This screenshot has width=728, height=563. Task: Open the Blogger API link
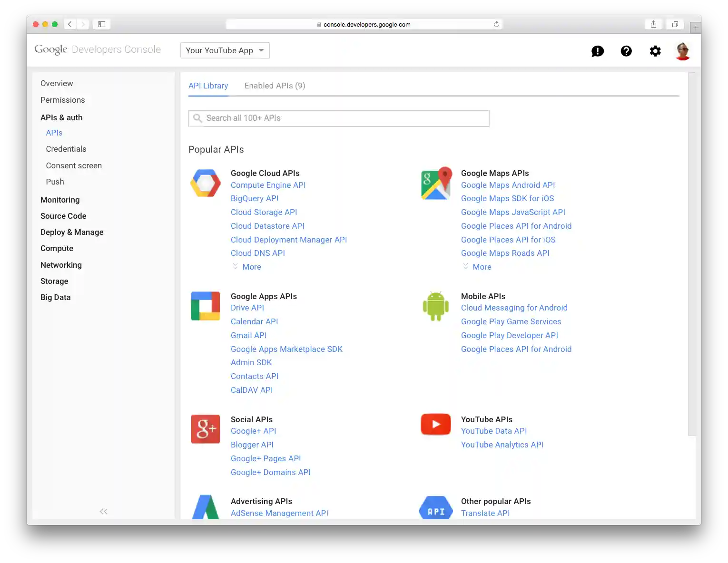click(x=252, y=445)
